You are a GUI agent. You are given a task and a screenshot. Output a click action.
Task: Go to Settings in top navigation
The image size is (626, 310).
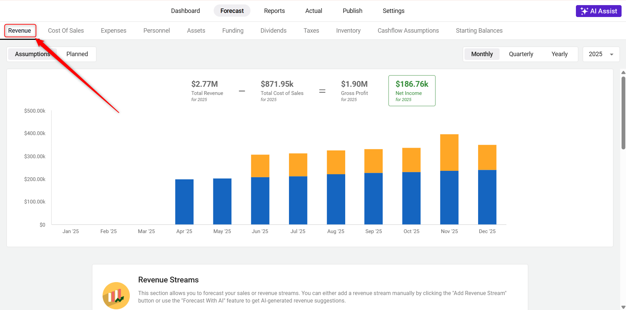(x=393, y=11)
